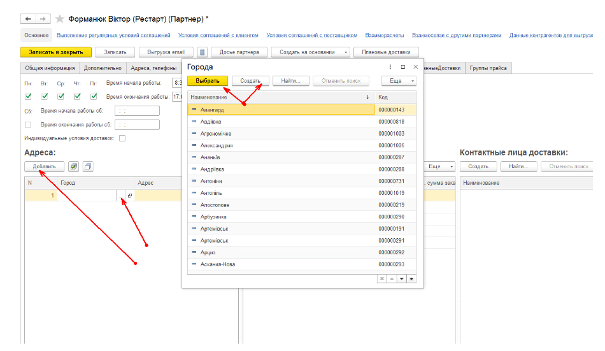Click the back navigation arrow
Image resolution: width=605 pixels, height=351 pixels.
coord(28,19)
